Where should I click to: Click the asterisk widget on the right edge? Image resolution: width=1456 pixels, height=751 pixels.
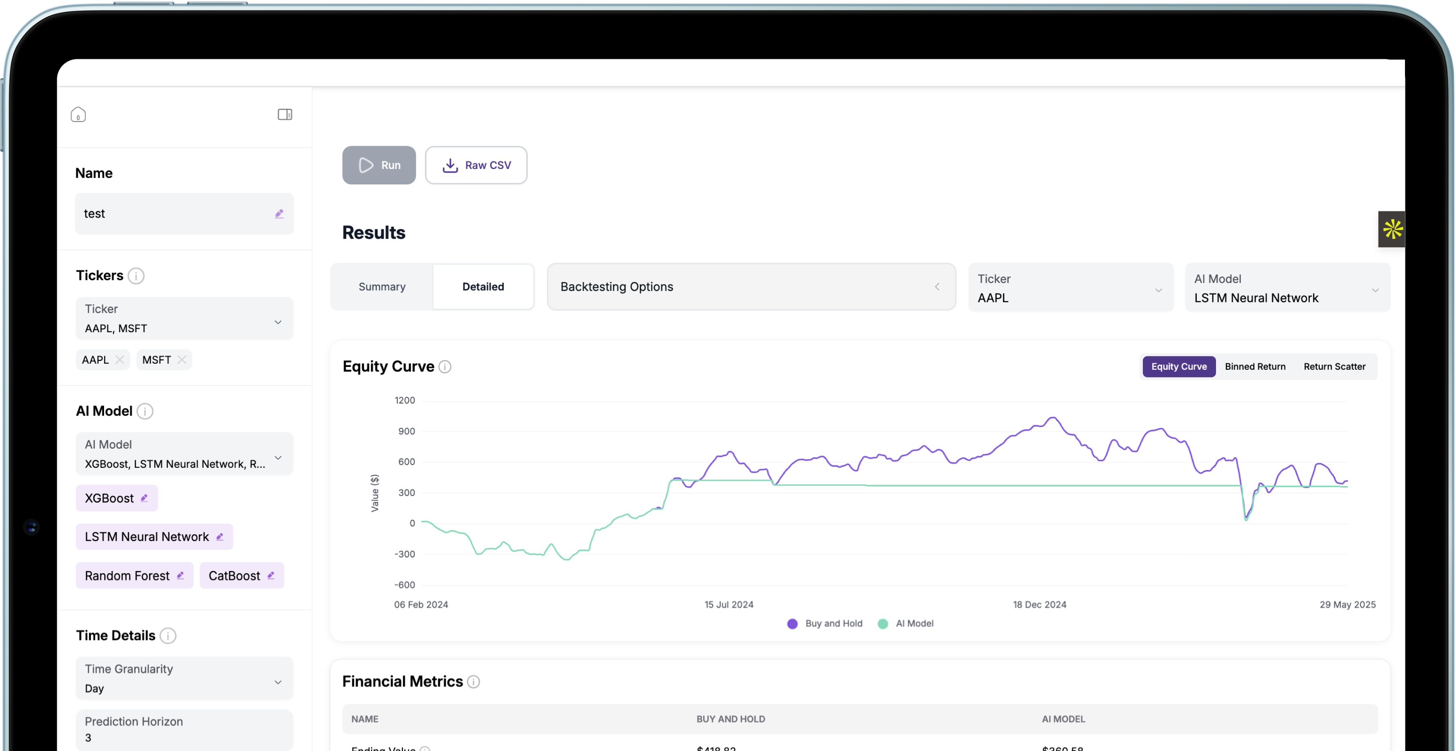(x=1392, y=229)
